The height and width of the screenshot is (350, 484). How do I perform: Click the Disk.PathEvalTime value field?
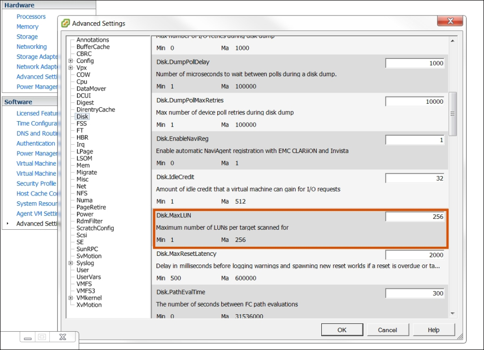click(415, 294)
